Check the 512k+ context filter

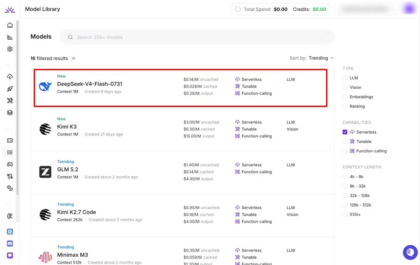click(x=345, y=215)
